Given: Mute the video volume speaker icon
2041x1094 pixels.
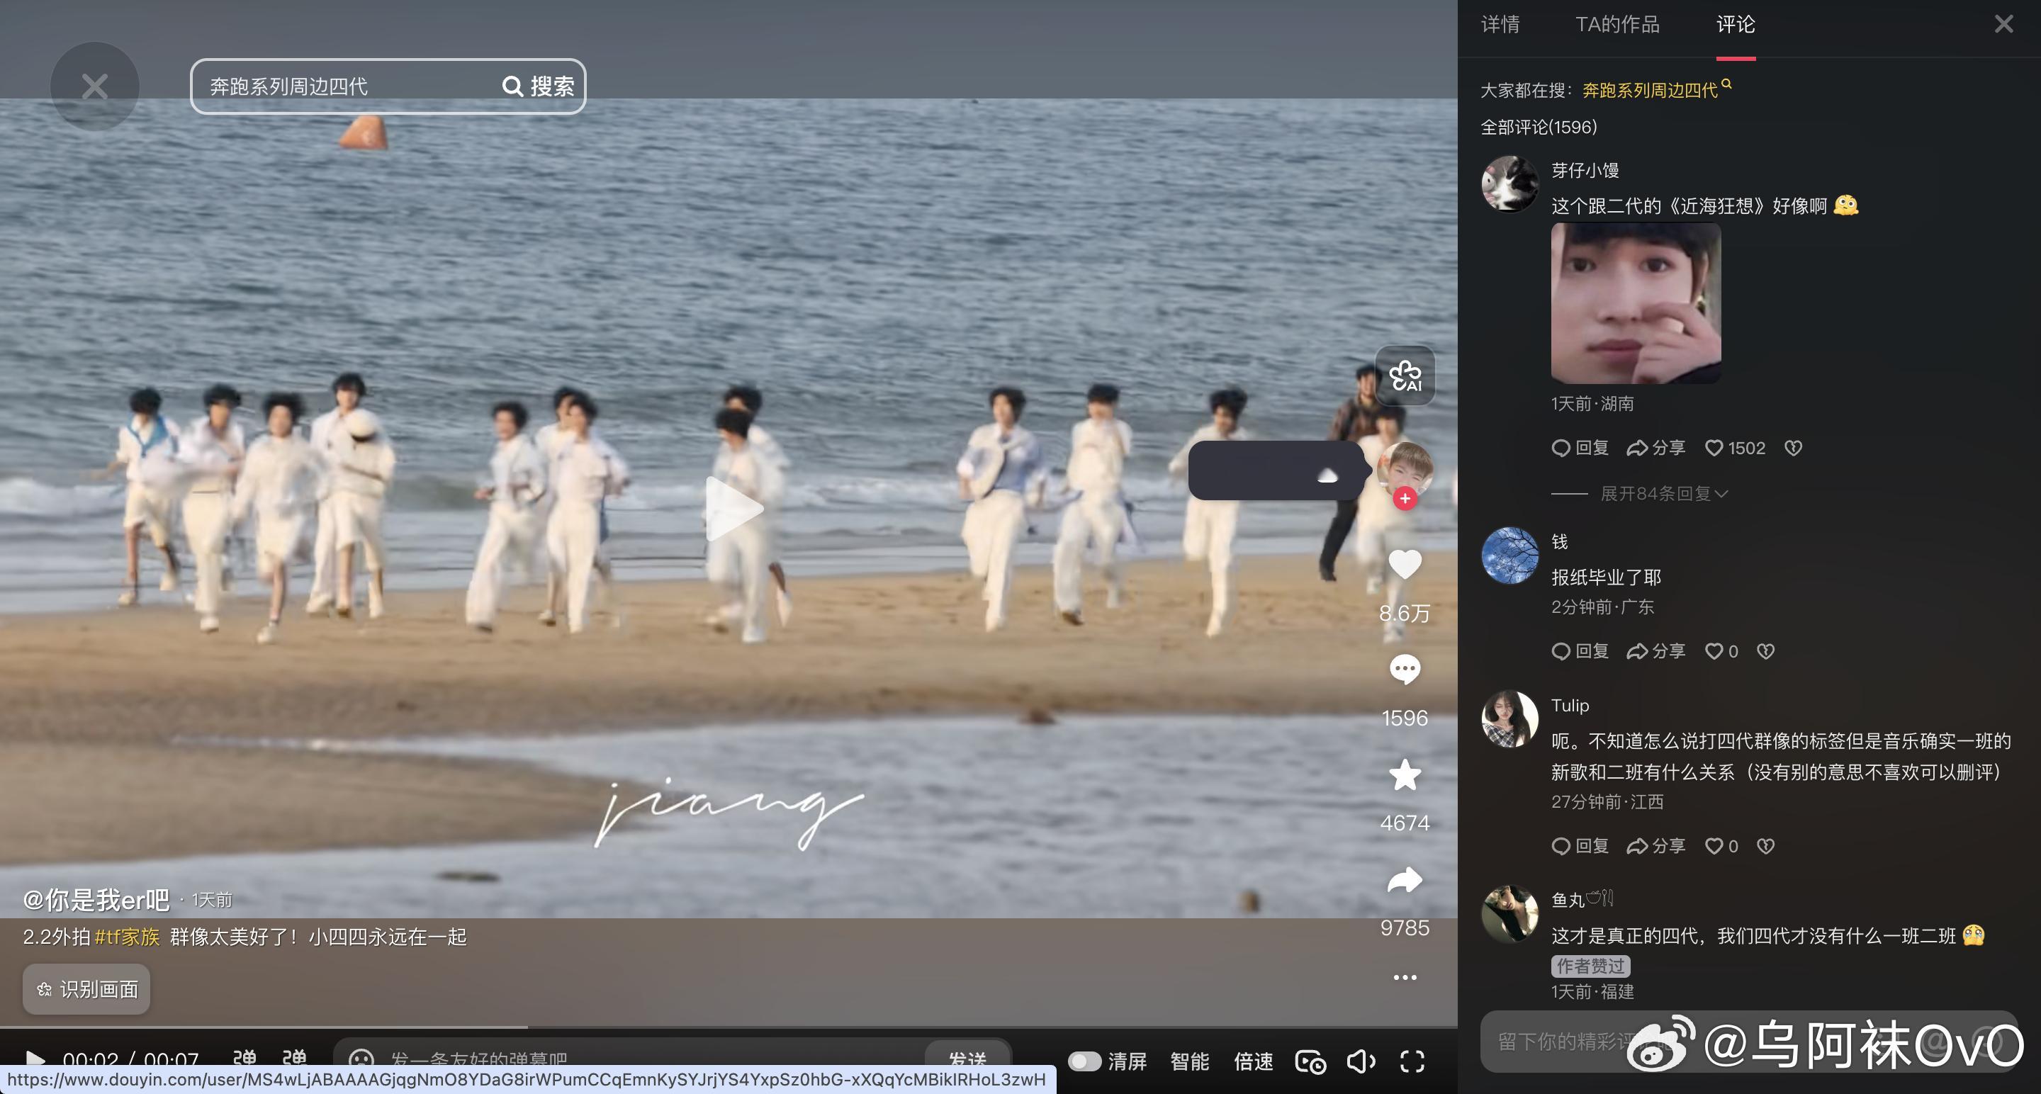Looking at the screenshot, I should click(1360, 1061).
